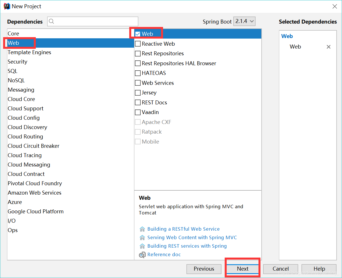Screen dimensions: 342x278
Task: Open the Reference doc link
Action: coord(164,255)
